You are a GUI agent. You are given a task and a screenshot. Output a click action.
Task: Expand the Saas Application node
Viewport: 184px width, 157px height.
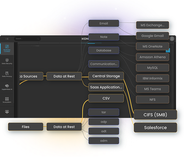point(106,87)
